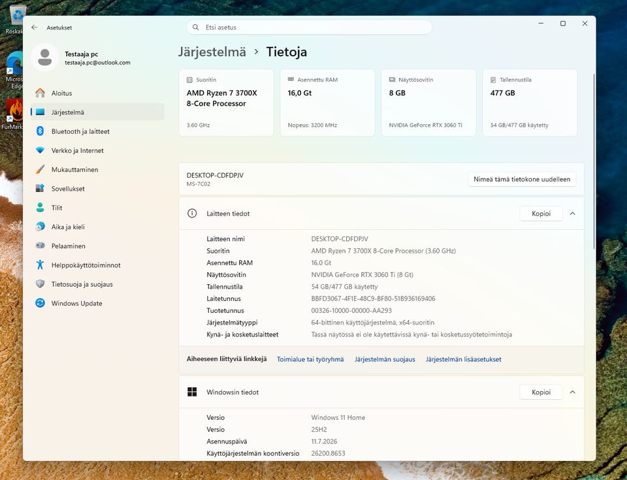
Task: Click the Etsi asetus search field
Action: pyautogui.click(x=309, y=27)
